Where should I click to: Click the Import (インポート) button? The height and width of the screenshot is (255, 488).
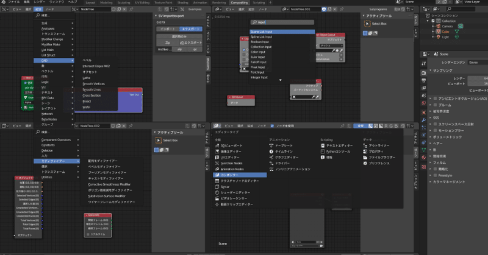[168, 29]
